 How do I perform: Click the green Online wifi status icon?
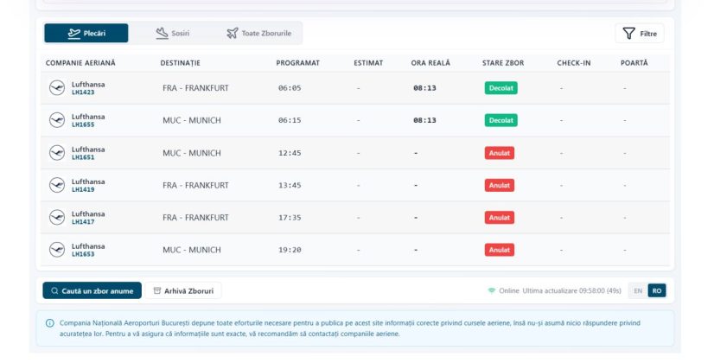(x=492, y=291)
